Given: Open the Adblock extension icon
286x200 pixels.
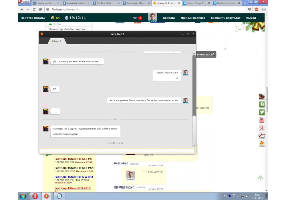Looking at the screenshot, I should [x=257, y=9].
